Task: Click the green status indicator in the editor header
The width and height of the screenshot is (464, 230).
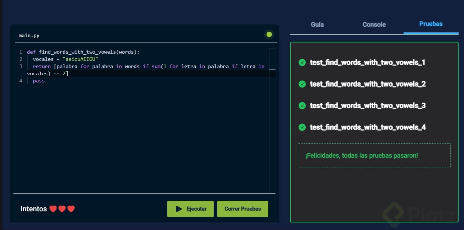Action: 269,35
